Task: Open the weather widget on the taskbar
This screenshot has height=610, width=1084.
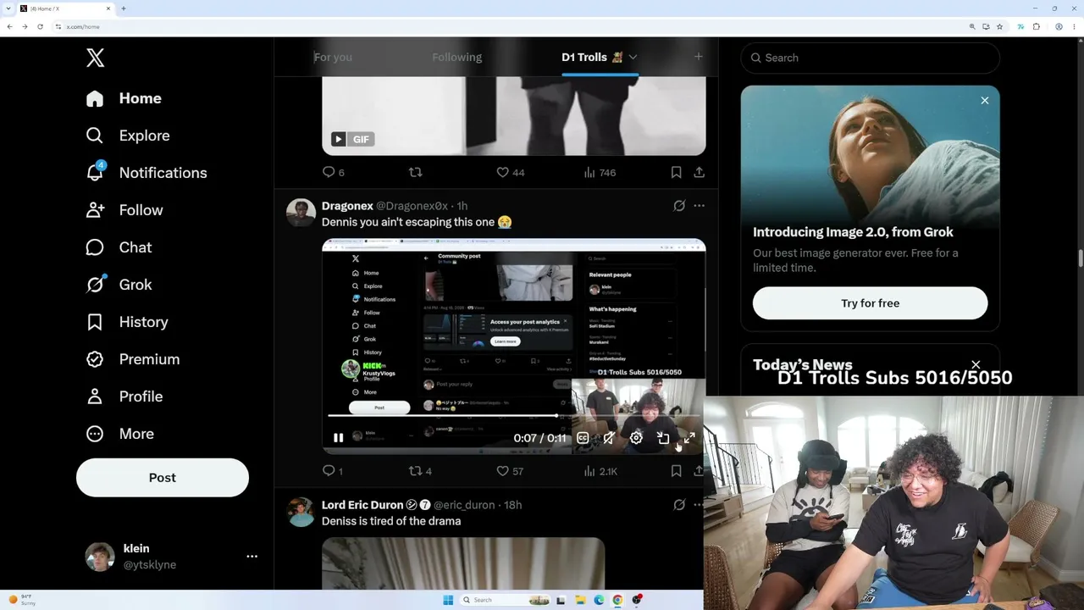Action: coord(23,600)
